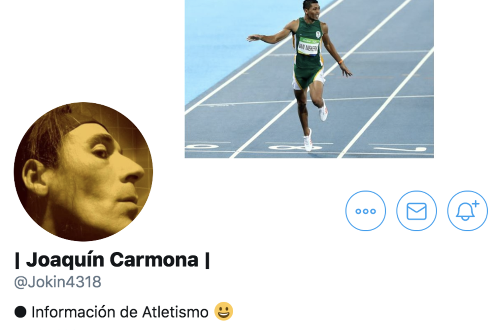Click the bio text Información de Atletismo
Viewport: 495px width, 330px height.
tap(120, 312)
